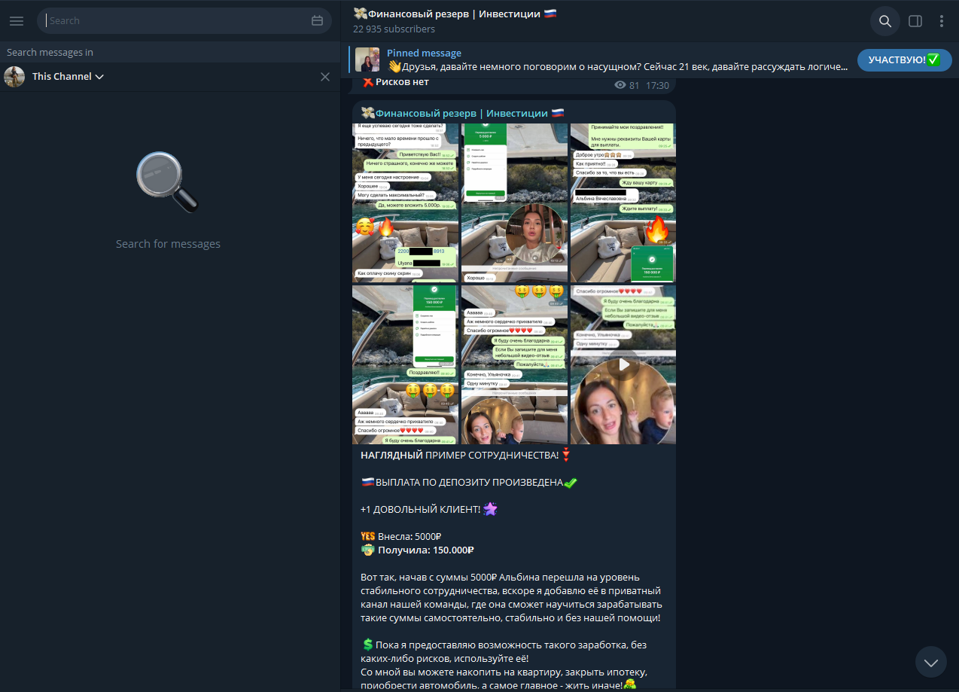The height and width of the screenshot is (692, 959).
Task: Play the video in last photo
Action: [x=623, y=364]
